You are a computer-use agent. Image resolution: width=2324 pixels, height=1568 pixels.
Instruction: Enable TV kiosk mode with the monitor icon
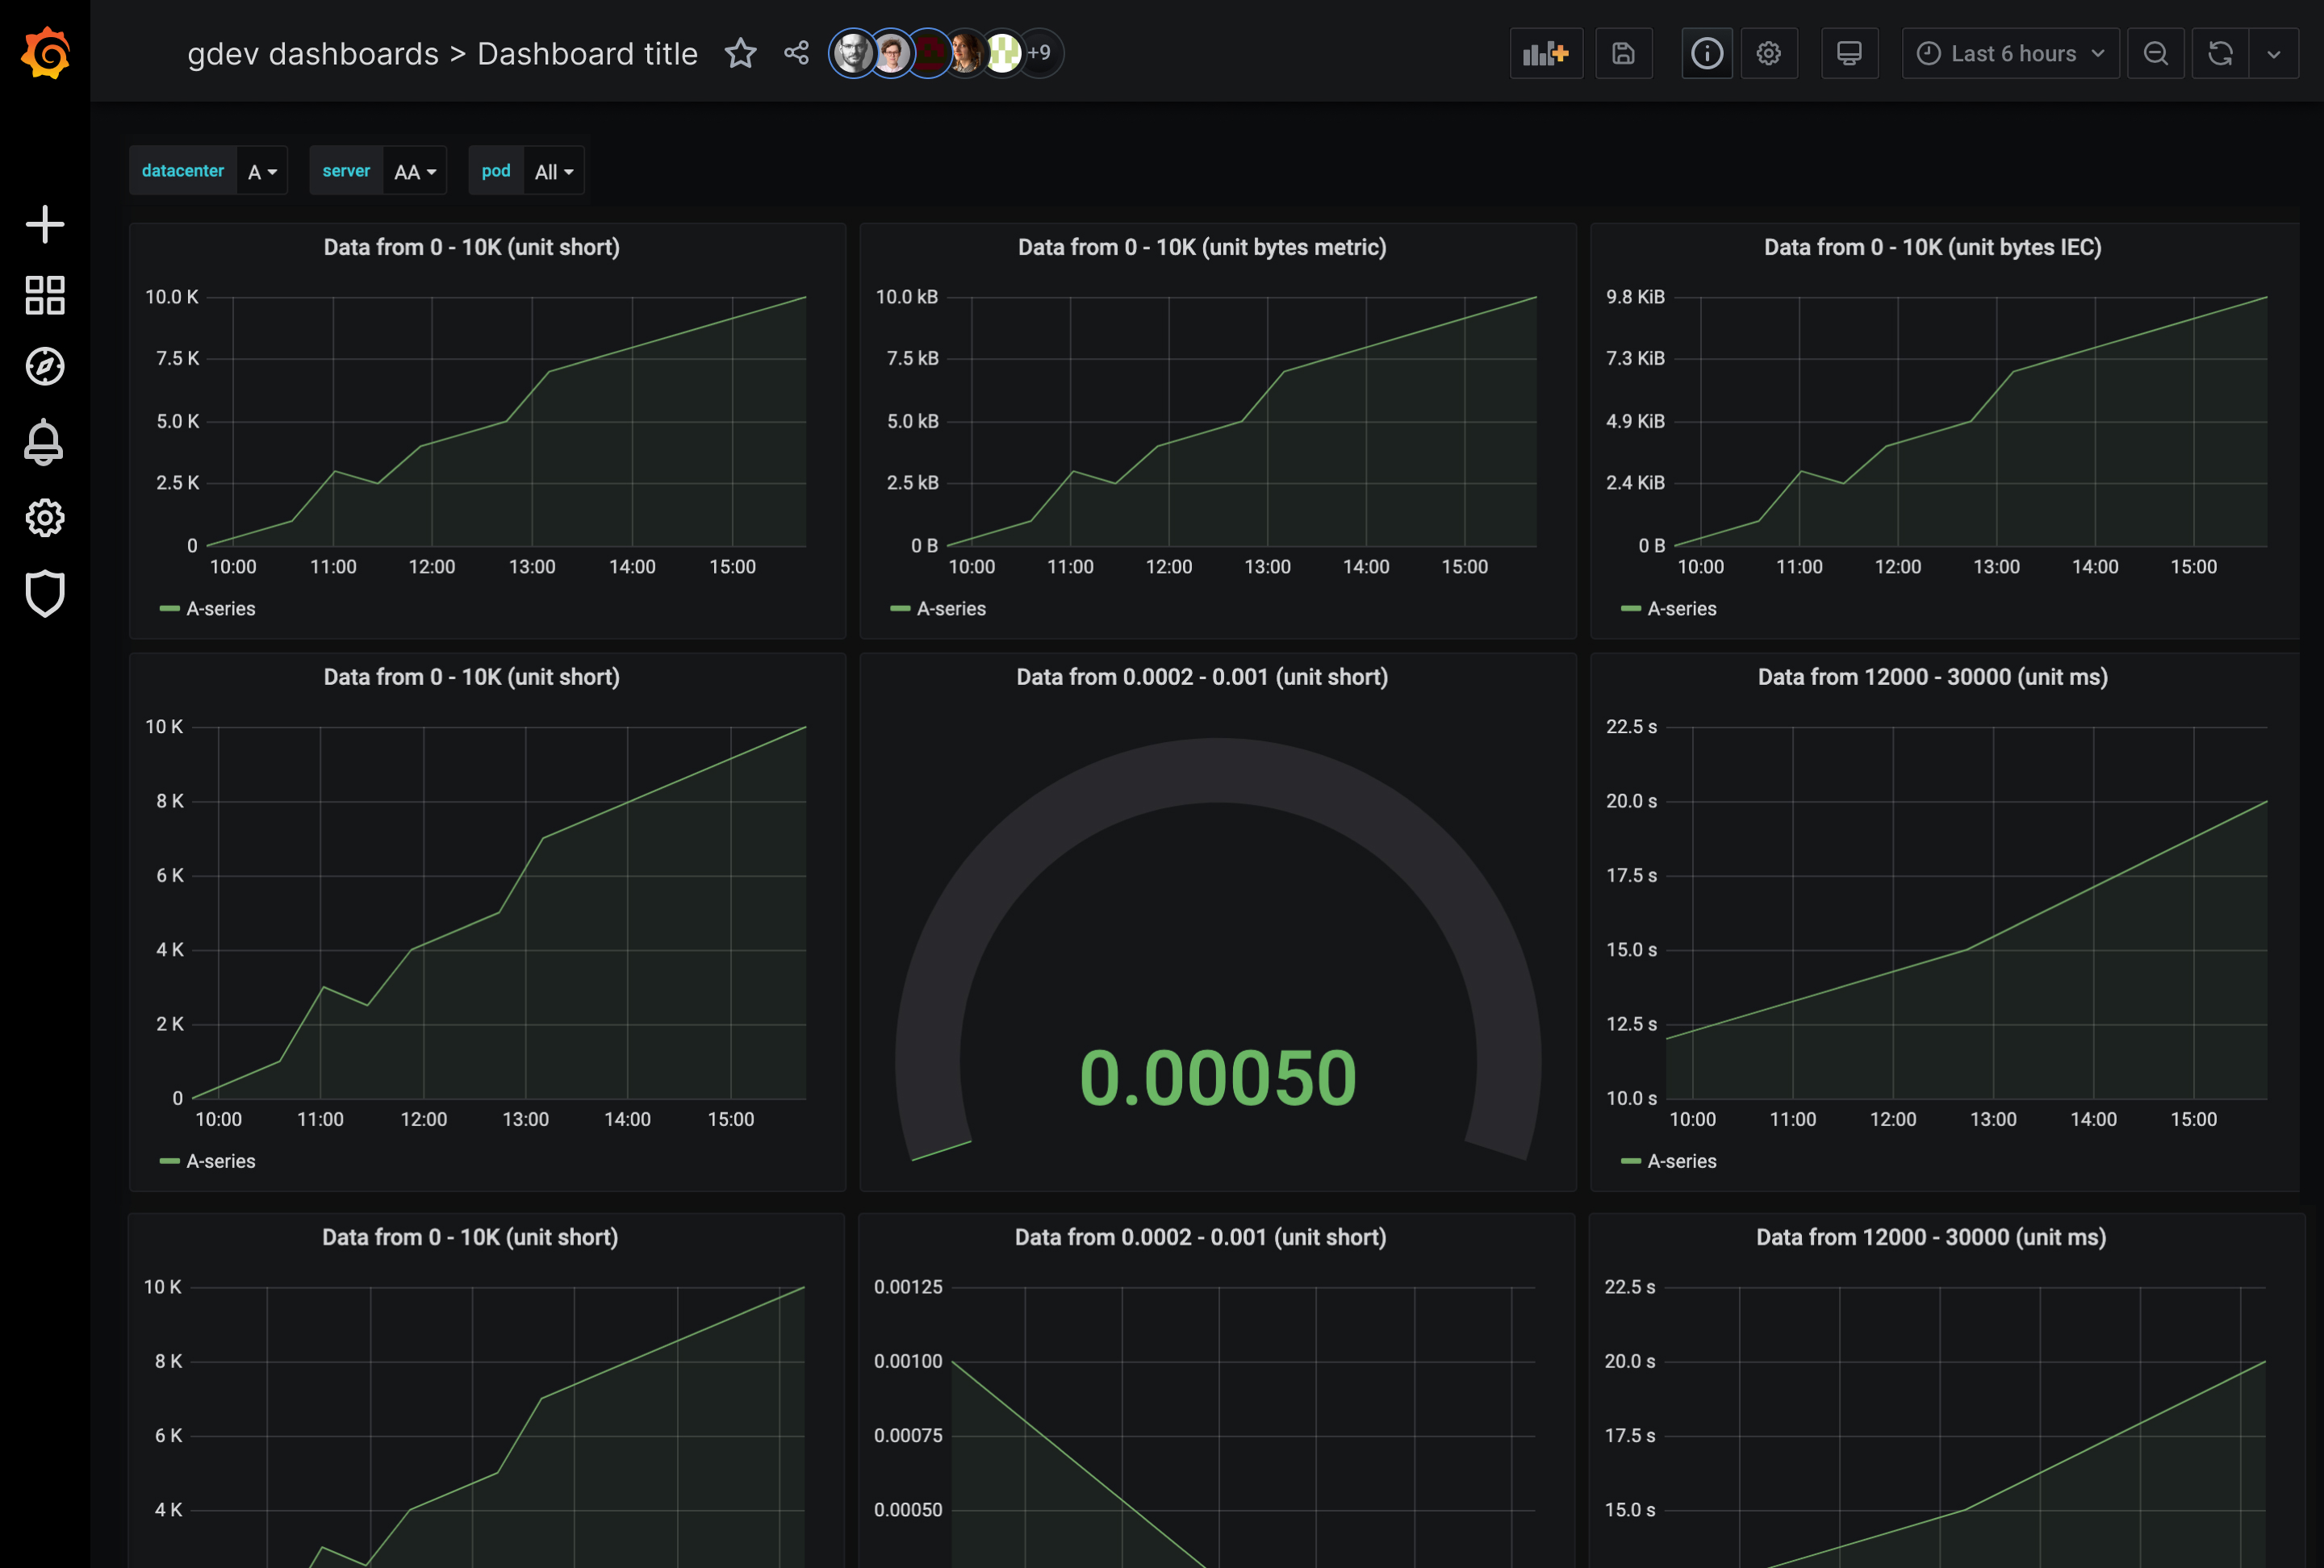(x=1849, y=53)
